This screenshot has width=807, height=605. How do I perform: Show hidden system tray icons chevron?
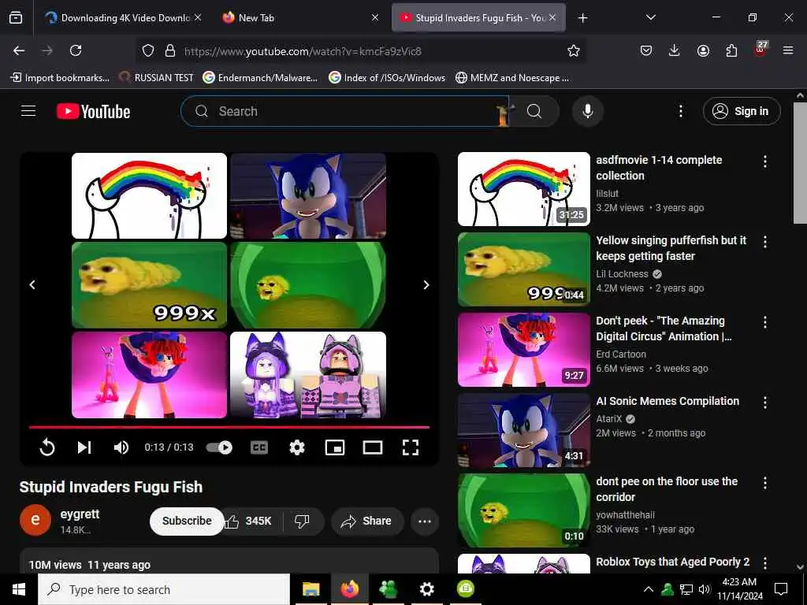coord(649,589)
